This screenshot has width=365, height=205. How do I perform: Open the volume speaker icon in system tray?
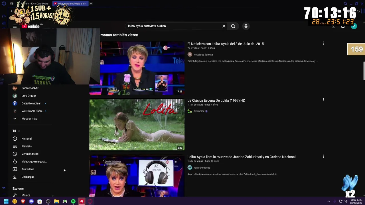tap(345, 201)
